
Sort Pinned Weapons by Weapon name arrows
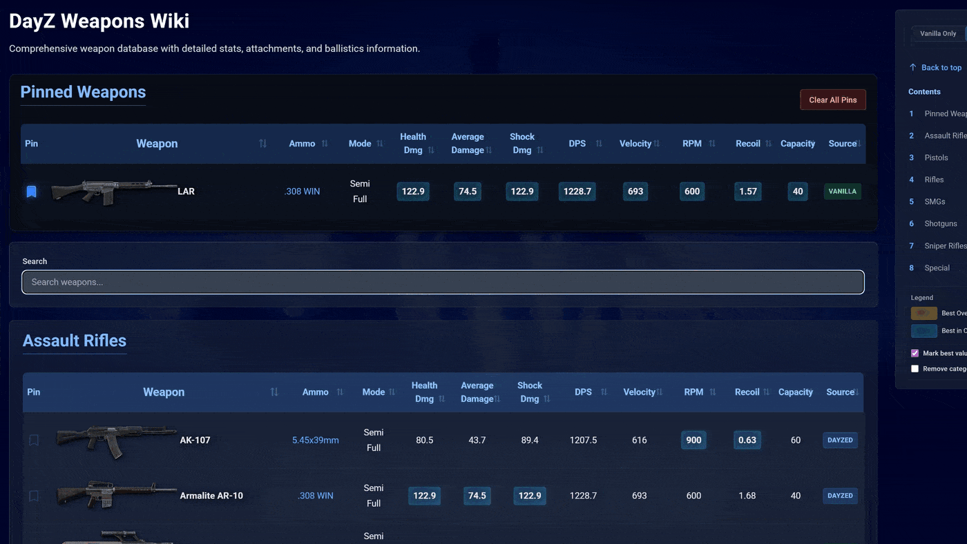[262, 144]
